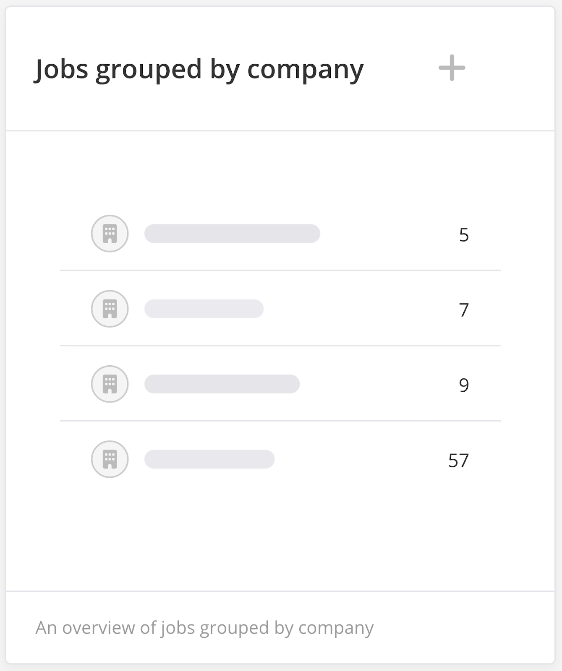Select company name placeholder in the 7-jobs row
This screenshot has height=671, width=562.
coord(204,309)
